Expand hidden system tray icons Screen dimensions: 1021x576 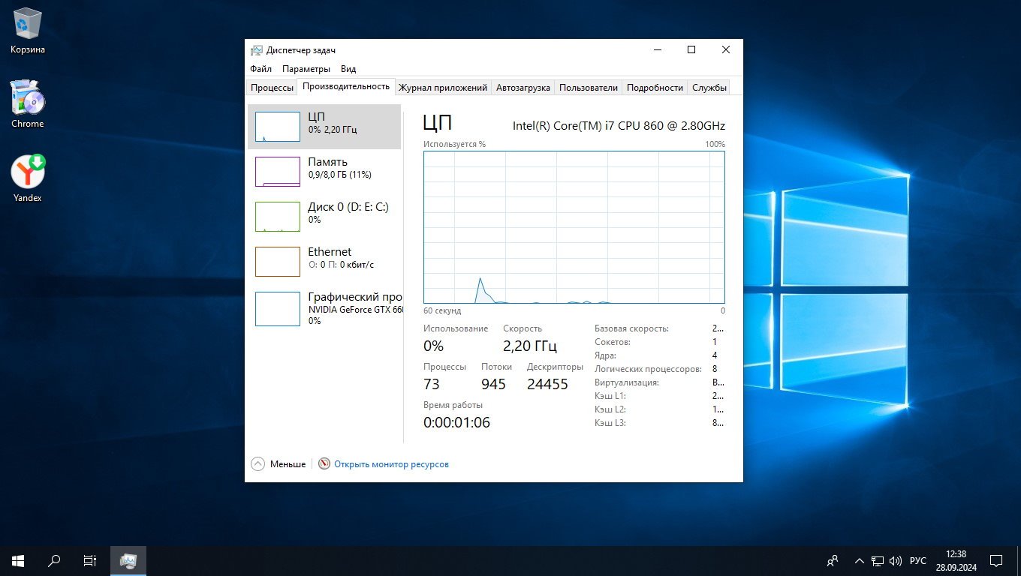tap(859, 561)
